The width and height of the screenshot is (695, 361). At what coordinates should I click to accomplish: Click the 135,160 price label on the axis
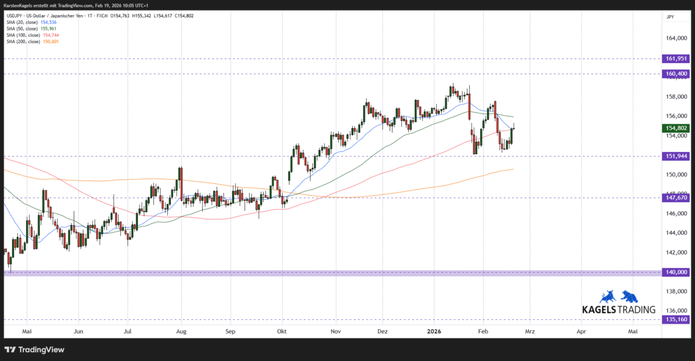(675, 319)
